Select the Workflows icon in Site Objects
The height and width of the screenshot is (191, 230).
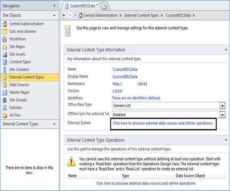coord(5,39)
